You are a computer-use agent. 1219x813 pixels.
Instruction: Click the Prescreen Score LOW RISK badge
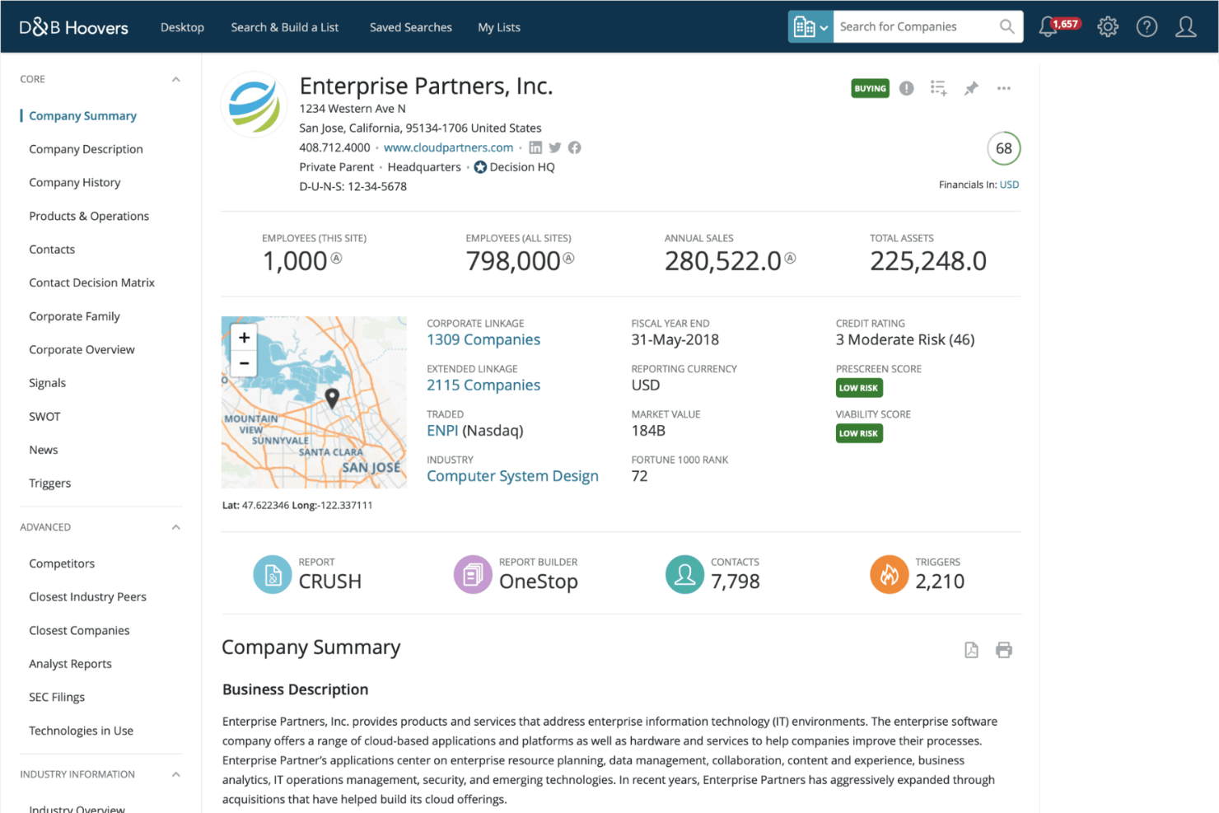859,388
